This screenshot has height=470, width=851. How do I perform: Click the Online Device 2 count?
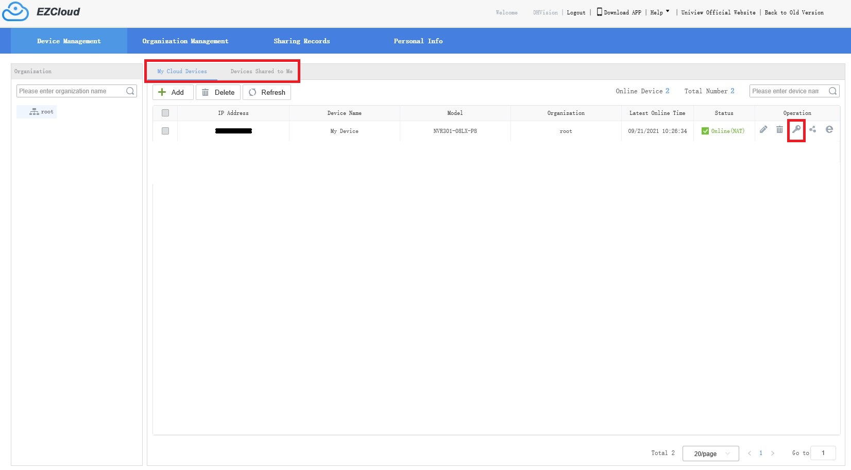pos(643,91)
